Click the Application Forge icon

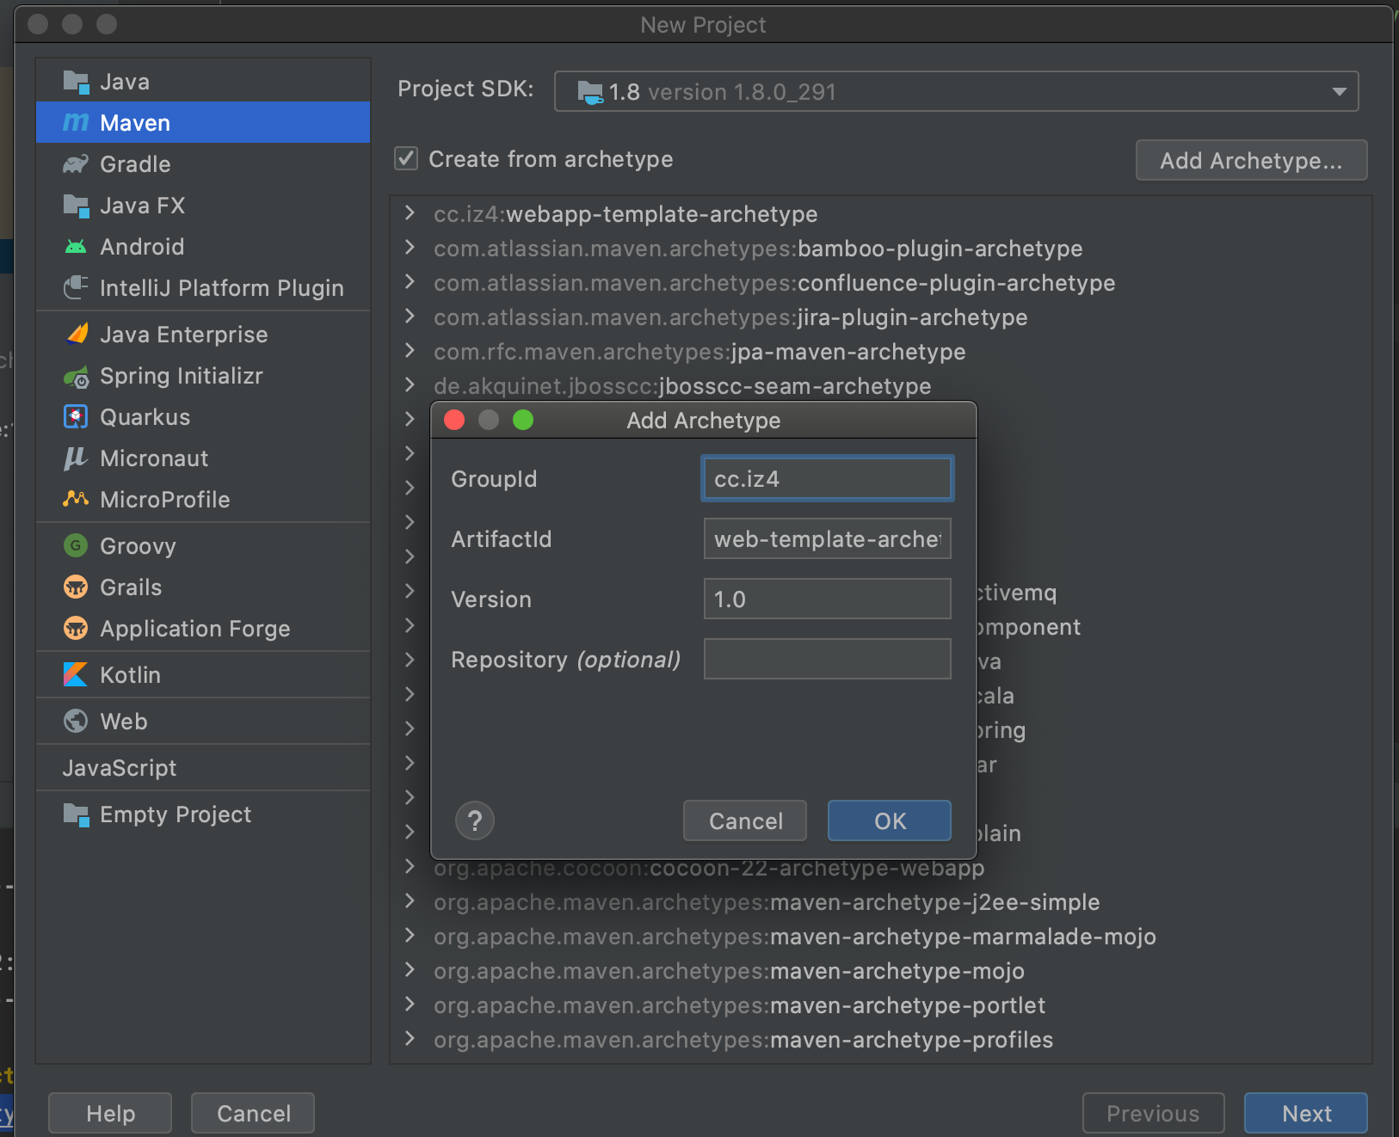coord(77,629)
